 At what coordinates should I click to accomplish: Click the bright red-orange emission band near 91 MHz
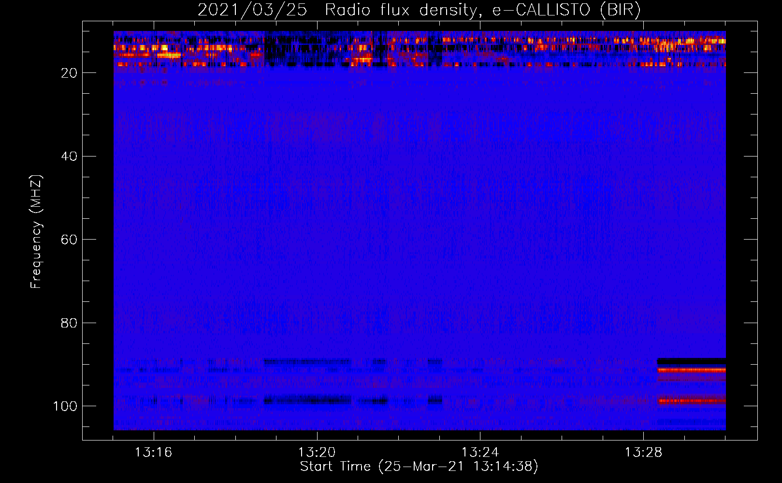(691, 370)
